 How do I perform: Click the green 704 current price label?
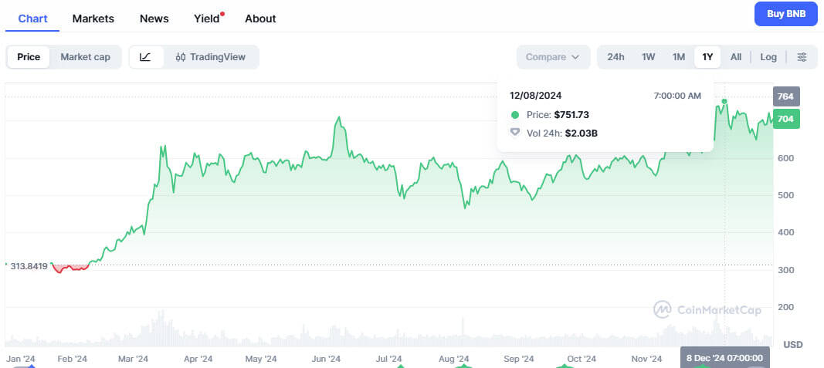click(785, 119)
